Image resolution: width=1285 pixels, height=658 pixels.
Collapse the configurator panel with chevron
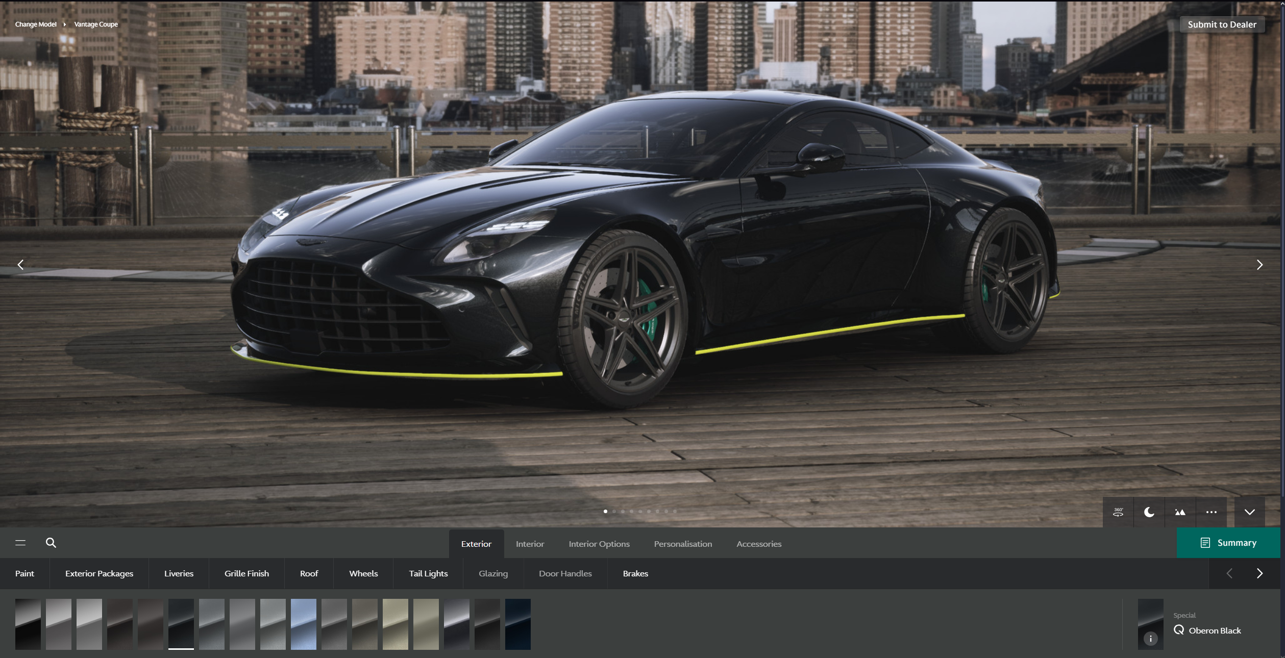click(x=1249, y=512)
